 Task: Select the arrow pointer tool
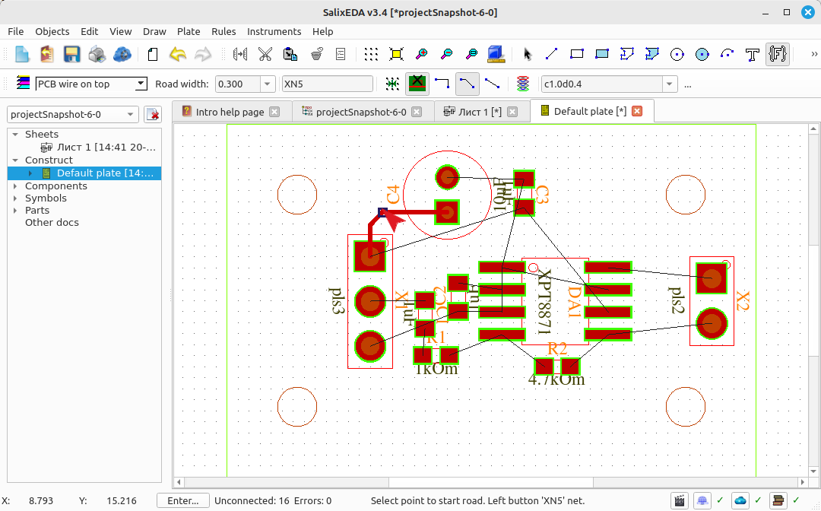pos(528,54)
